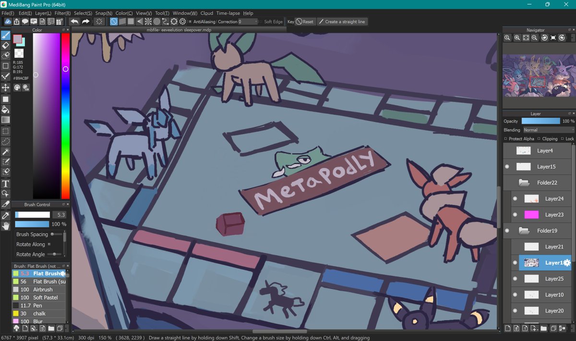This screenshot has width=576, height=341.
Task: Open the Snap menu
Action: [104, 13]
